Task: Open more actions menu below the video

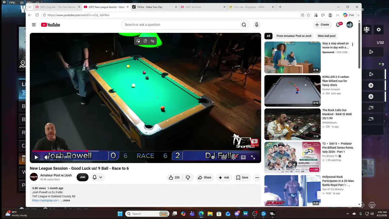Action: (257, 177)
